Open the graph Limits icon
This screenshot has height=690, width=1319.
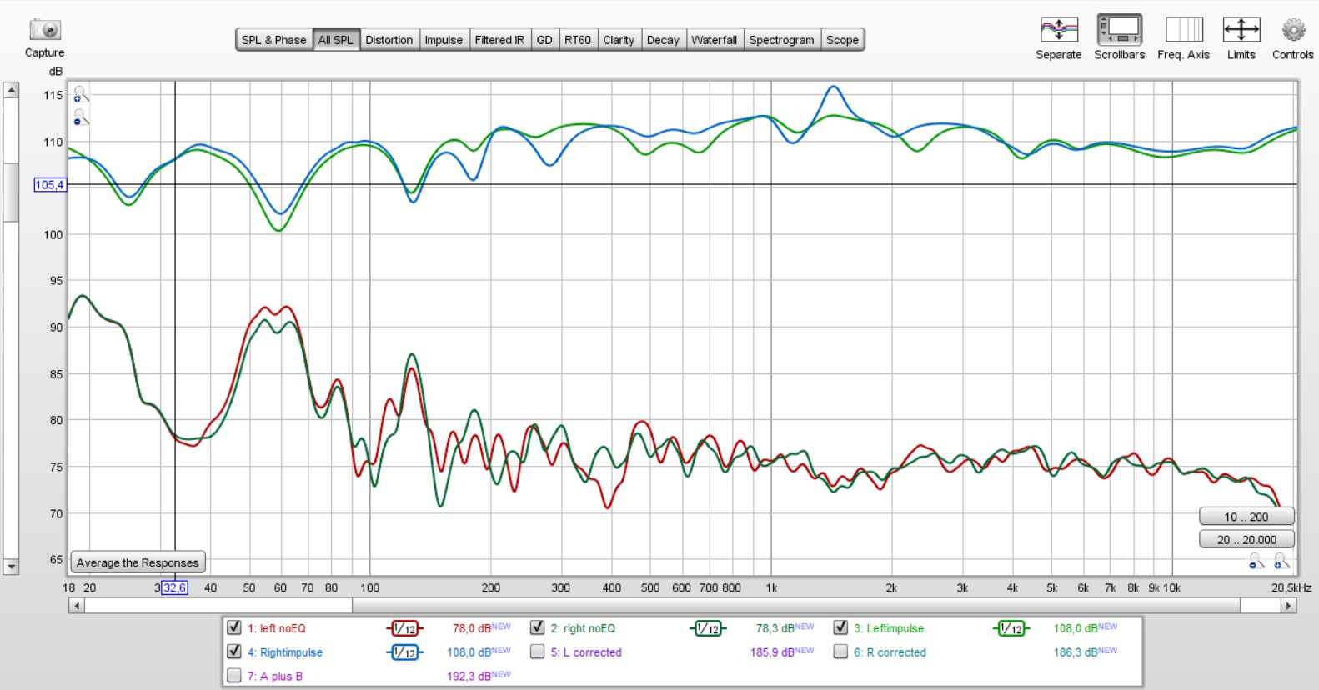pos(1241,31)
